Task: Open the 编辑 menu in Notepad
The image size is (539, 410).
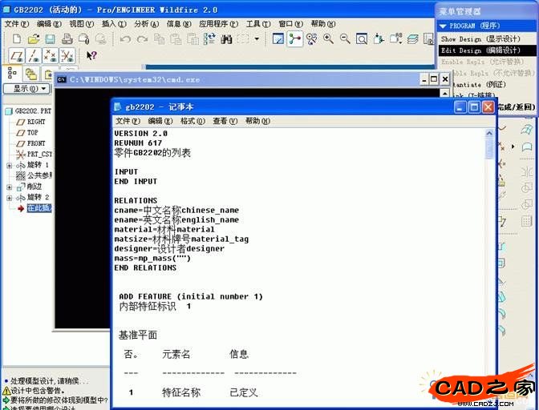Action: point(160,121)
